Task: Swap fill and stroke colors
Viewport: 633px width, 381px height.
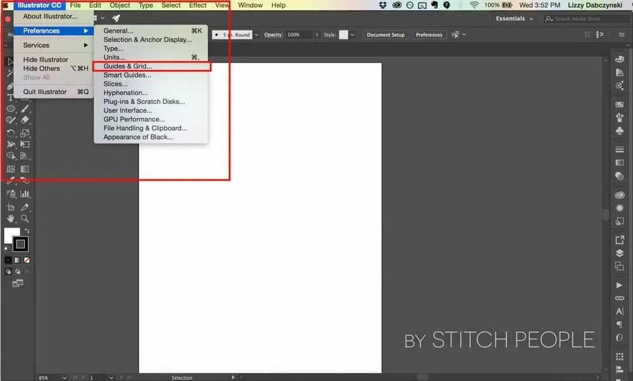Action: click(x=27, y=231)
